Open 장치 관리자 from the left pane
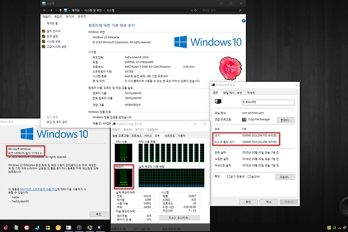 pyautogui.click(x=53, y=31)
